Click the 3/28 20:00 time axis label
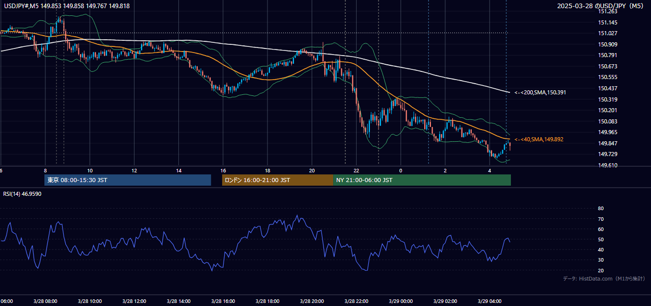 (x=312, y=301)
